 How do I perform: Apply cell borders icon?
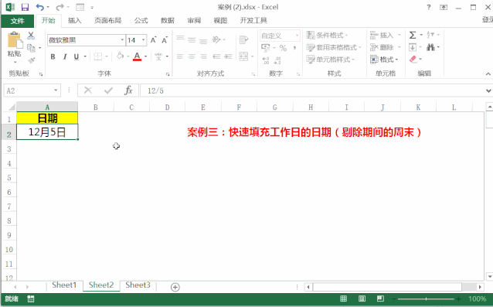tap(98, 56)
